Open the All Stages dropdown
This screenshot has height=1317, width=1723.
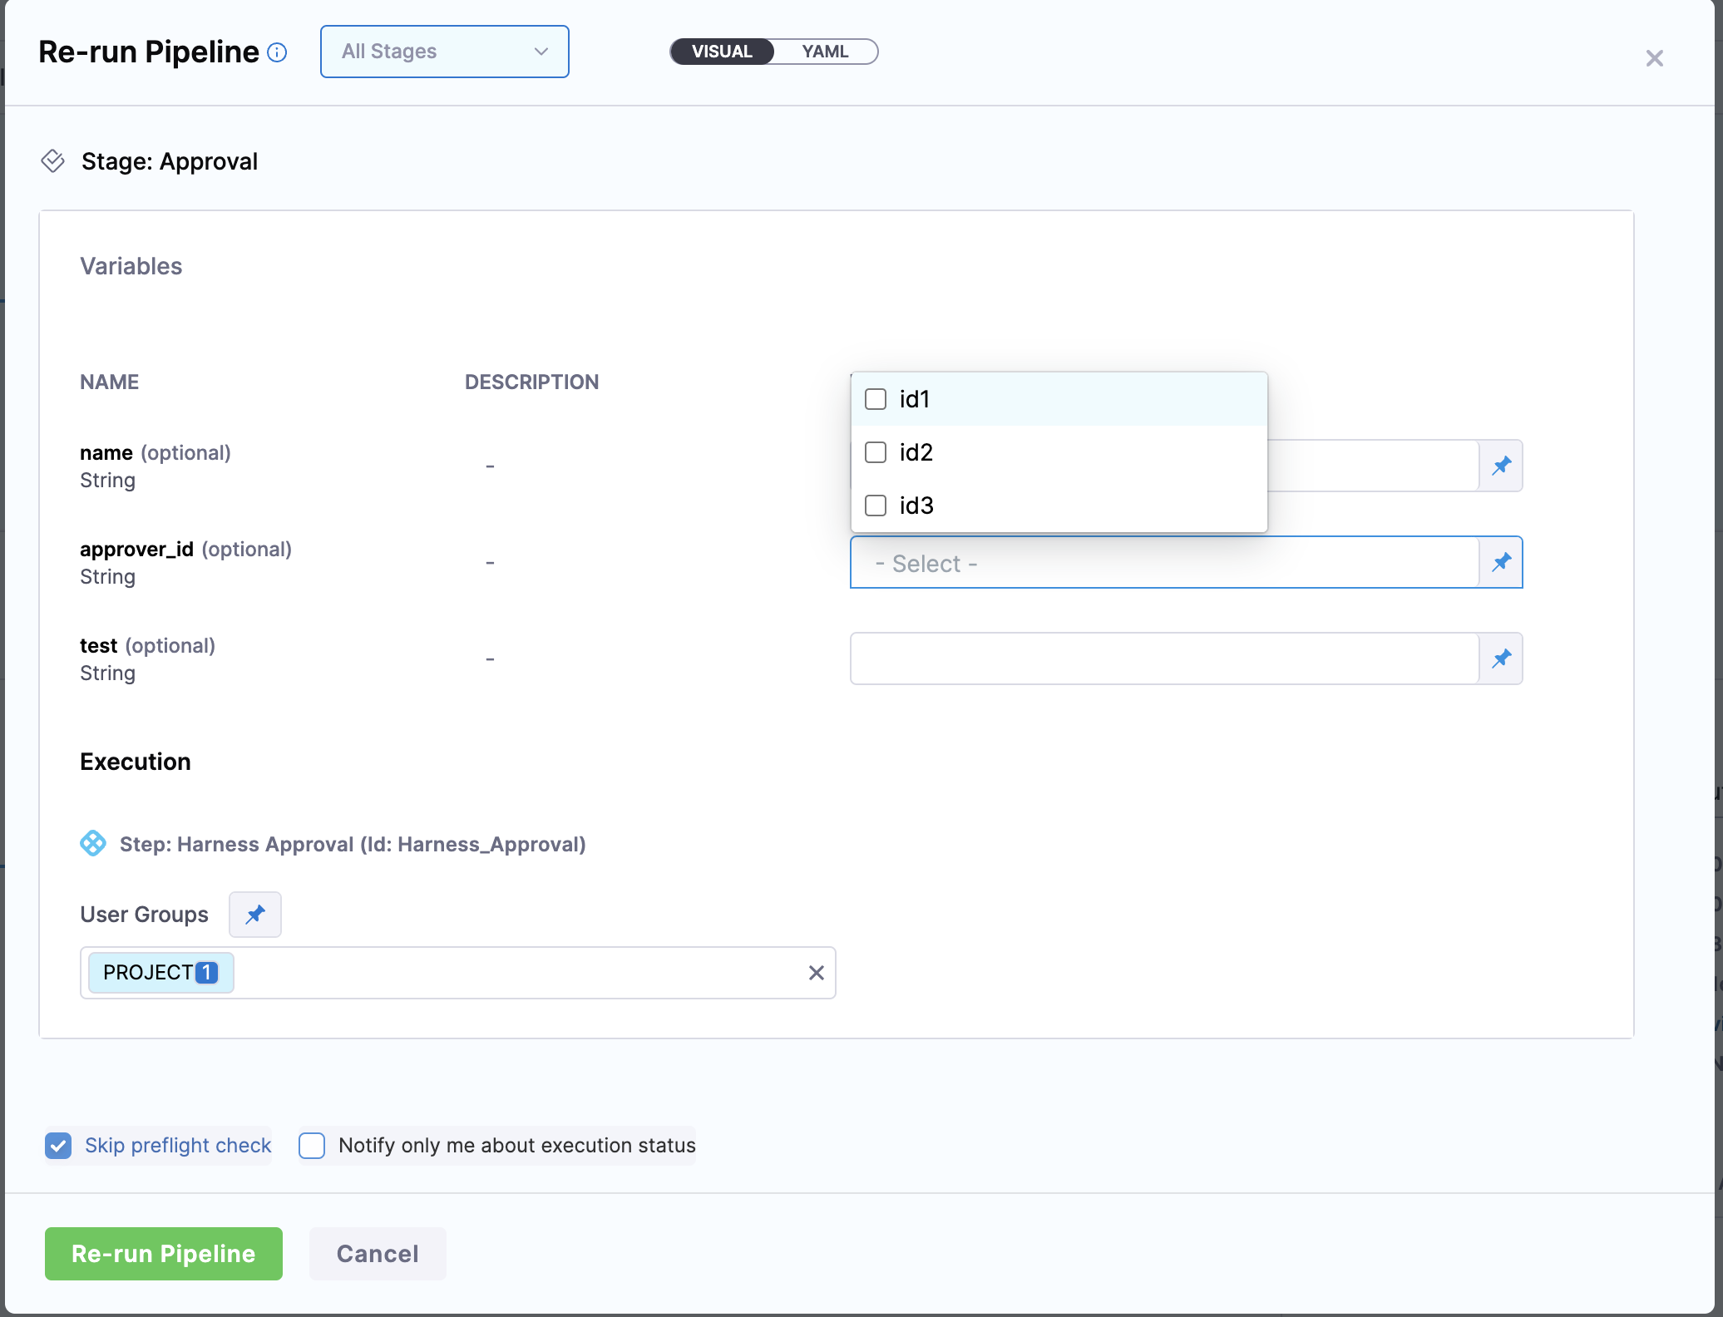[445, 52]
